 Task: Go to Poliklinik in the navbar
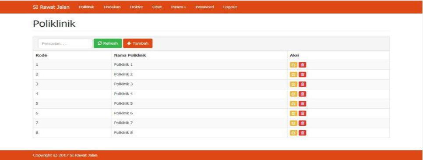[86, 7]
